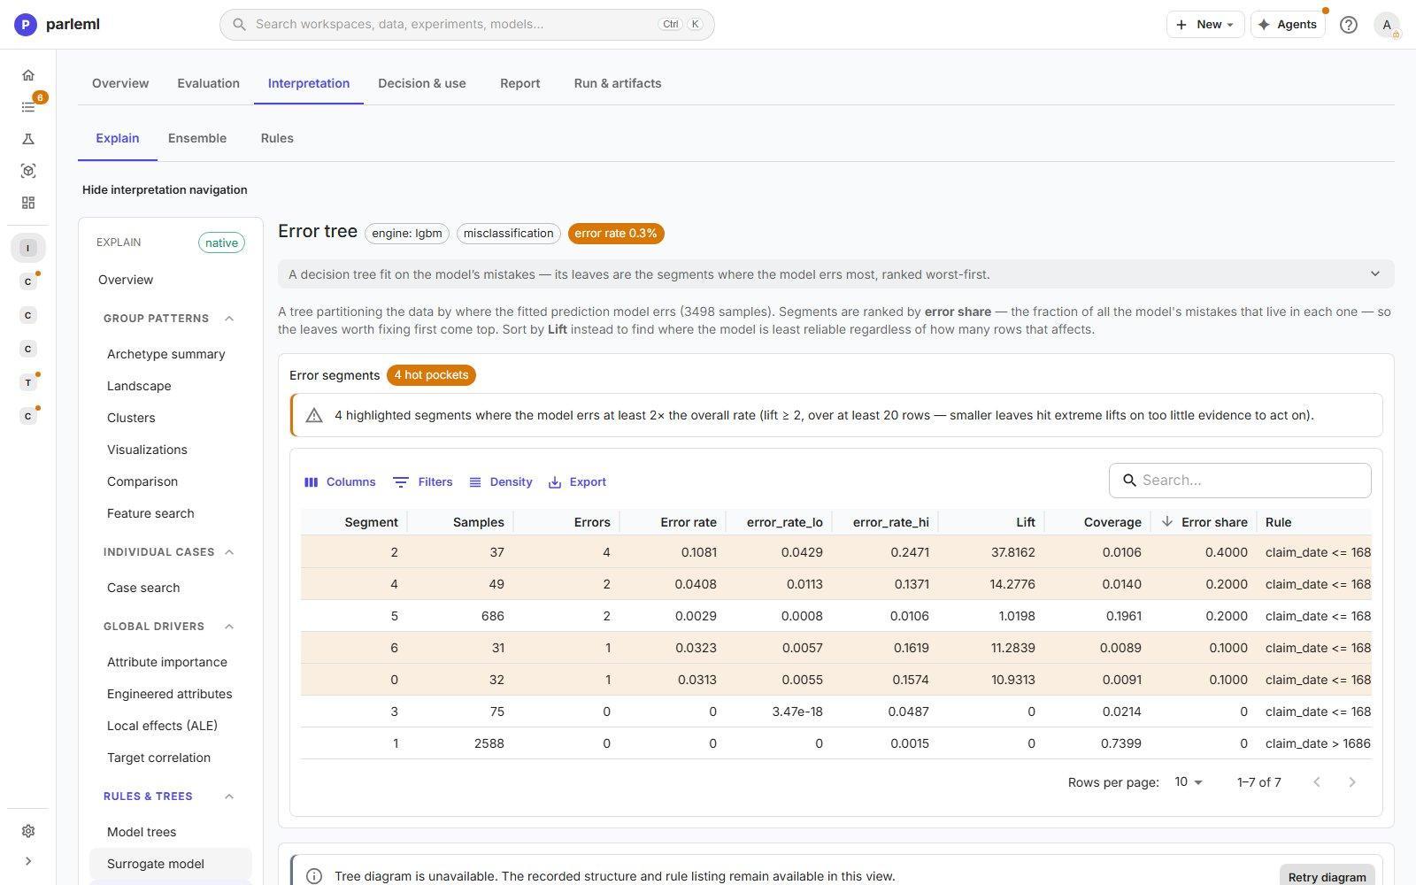Switch to the Evaluation tab
Screen dimensions: 1416x885
click(208, 83)
